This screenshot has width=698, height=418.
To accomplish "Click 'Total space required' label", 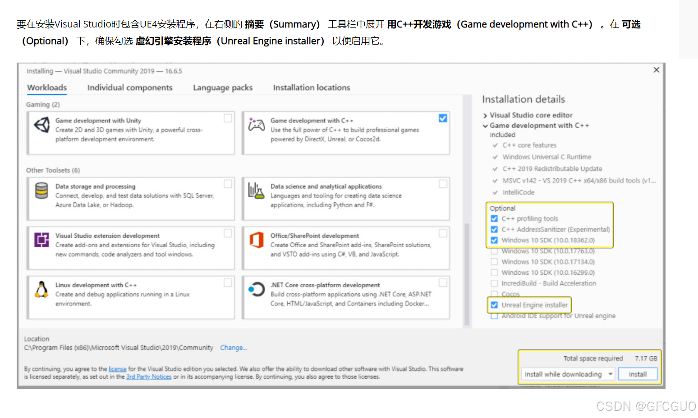I will [593, 359].
